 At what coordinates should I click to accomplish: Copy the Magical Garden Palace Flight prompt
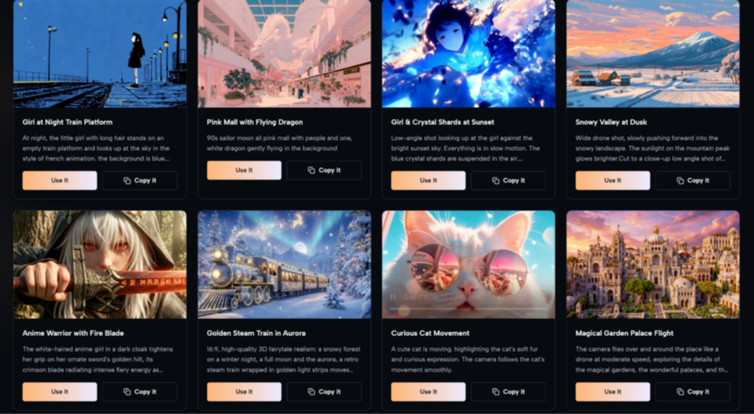[693, 391]
